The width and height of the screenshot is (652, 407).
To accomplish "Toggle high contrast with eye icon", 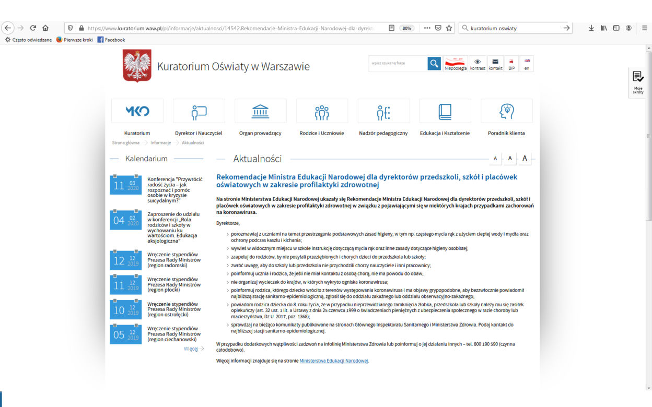I will tap(478, 64).
